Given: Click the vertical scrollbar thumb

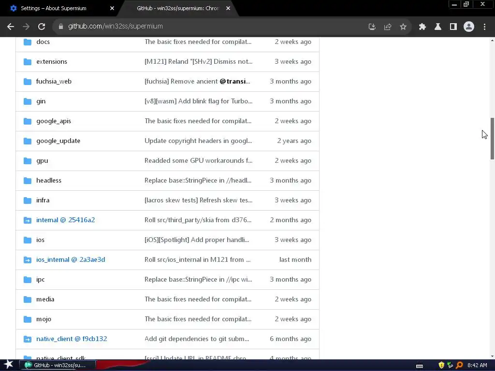Looking at the screenshot, I should coord(492,139).
